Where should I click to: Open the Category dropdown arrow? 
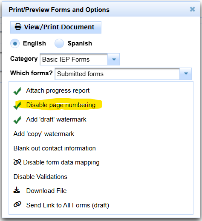114,59
